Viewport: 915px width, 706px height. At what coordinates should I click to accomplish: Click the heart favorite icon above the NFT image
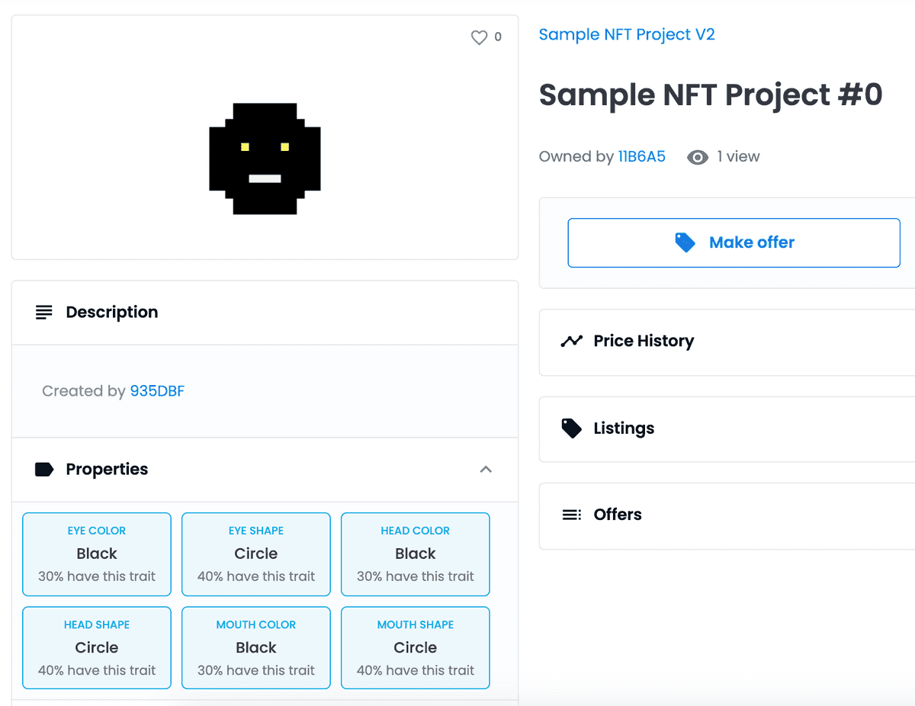[x=479, y=37]
